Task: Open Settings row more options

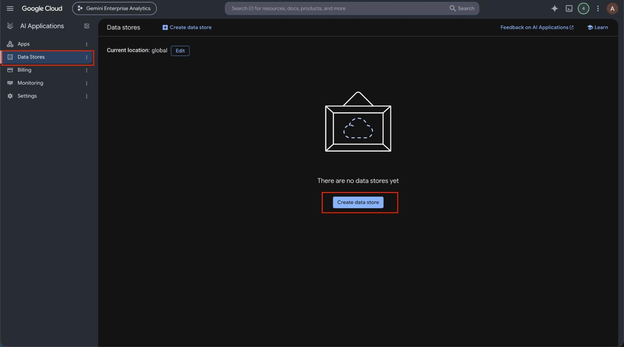Action: pos(86,96)
